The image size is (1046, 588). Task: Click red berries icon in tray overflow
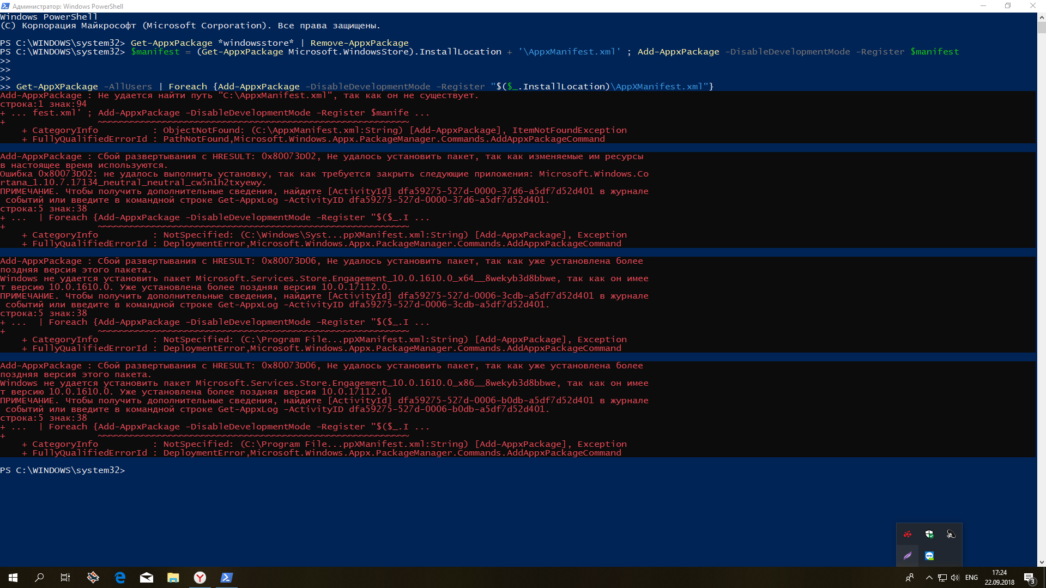(x=908, y=534)
